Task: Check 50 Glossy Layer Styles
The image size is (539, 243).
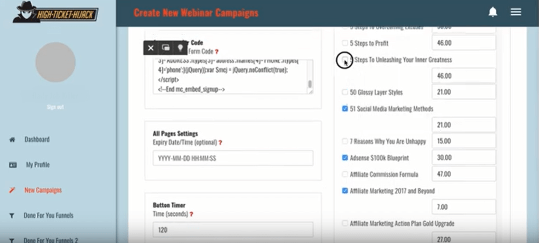Action: [x=345, y=92]
